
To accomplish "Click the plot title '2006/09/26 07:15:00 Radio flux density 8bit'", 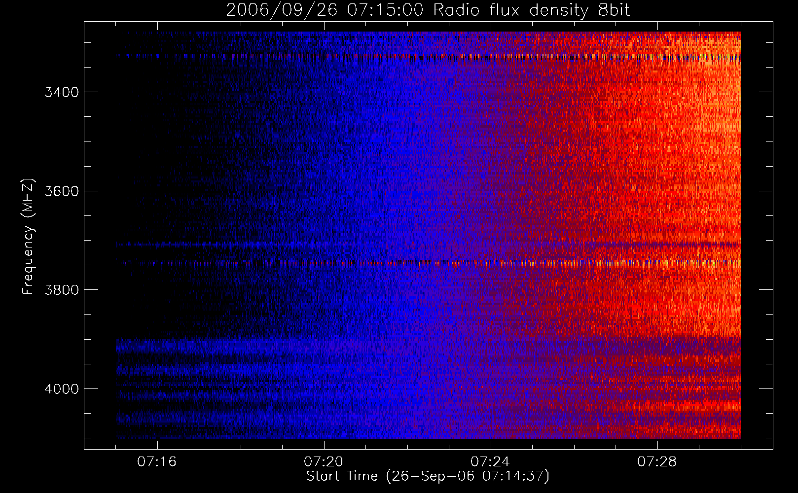I will [x=428, y=10].
